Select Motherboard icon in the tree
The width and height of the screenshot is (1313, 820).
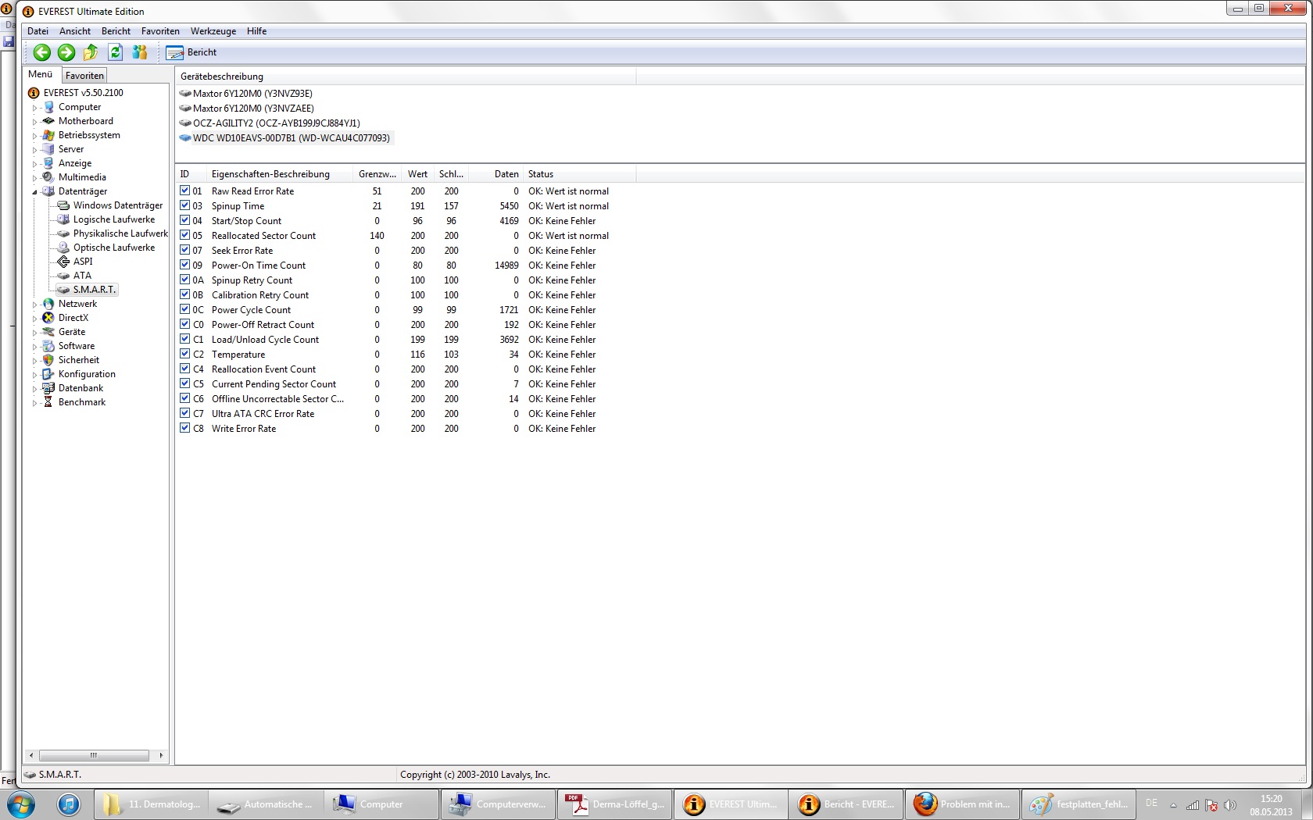49,121
